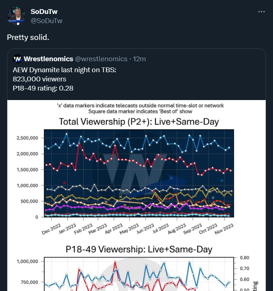
Task: Click the @SoDuTw handle
Action: point(46,21)
